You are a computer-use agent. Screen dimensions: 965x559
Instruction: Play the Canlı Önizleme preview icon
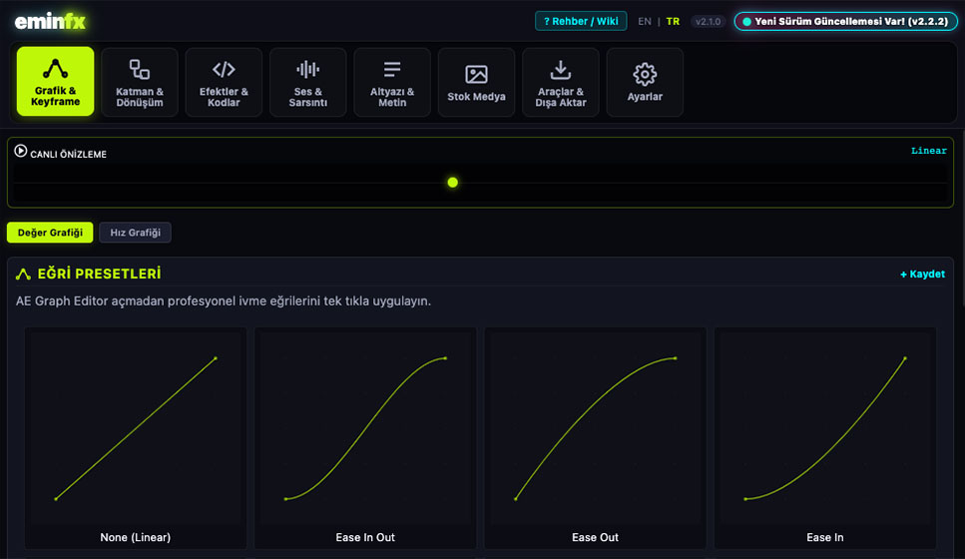pos(20,151)
